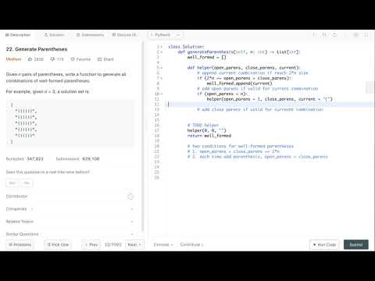Click Run Code button
The image size is (375, 281).
(324, 245)
